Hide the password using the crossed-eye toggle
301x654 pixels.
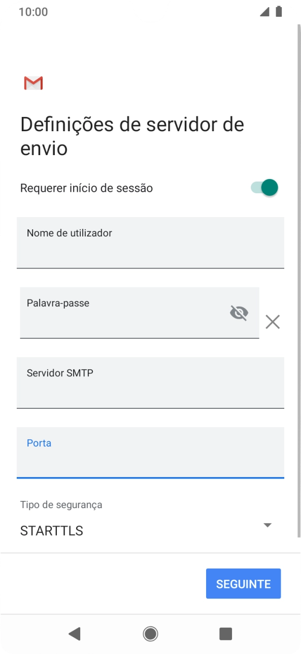tap(239, 313)
